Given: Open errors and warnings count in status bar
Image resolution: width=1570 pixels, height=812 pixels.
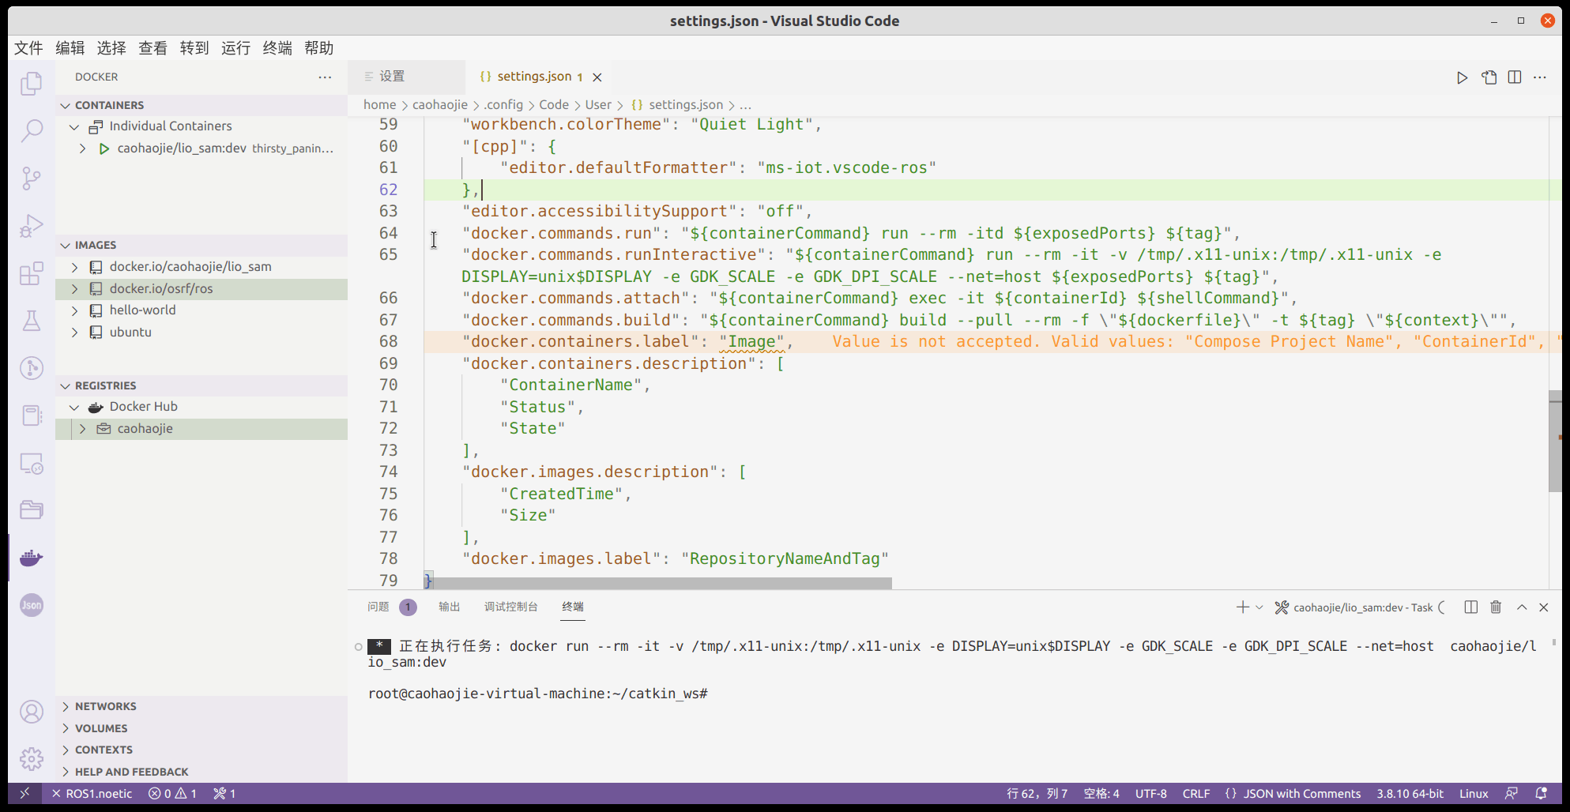Looking at the screenshot, I should [172, 793].
